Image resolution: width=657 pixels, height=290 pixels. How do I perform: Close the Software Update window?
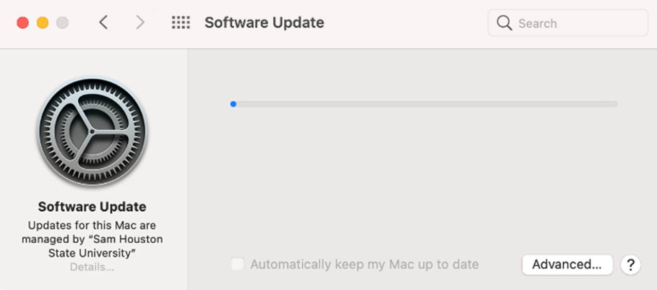click(23, 23)
